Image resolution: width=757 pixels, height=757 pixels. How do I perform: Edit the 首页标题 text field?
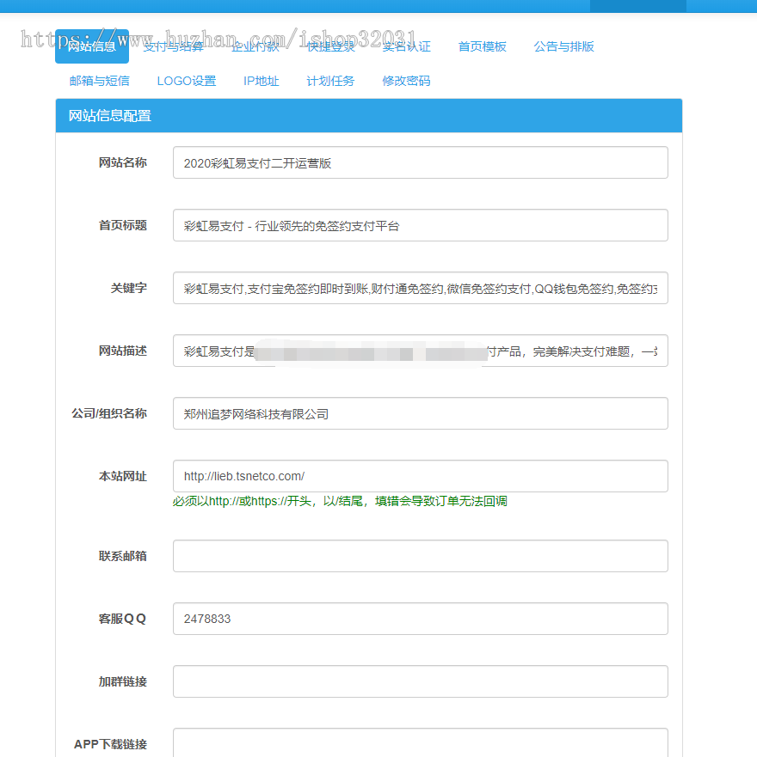[x=420, y=225]
